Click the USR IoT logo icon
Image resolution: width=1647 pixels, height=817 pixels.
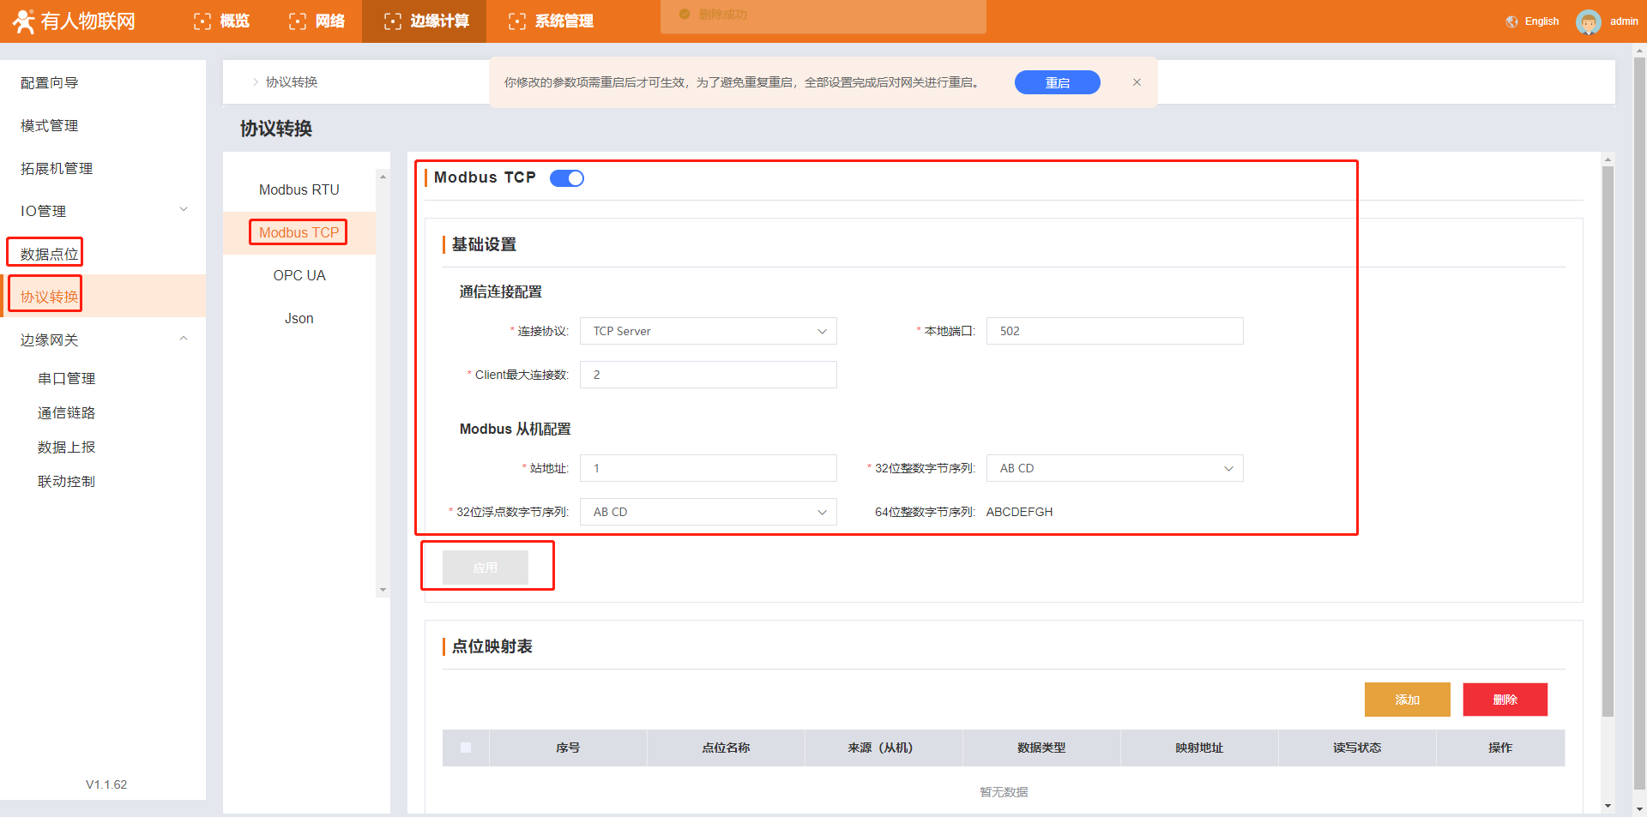[x=23, y=21]
